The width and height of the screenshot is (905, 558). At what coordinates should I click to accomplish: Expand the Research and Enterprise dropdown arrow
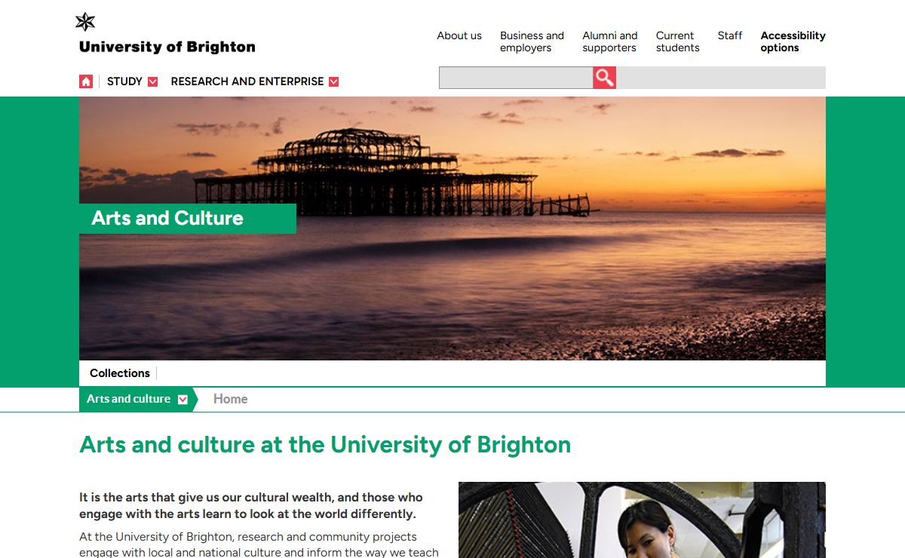click(x=334, y=81)
